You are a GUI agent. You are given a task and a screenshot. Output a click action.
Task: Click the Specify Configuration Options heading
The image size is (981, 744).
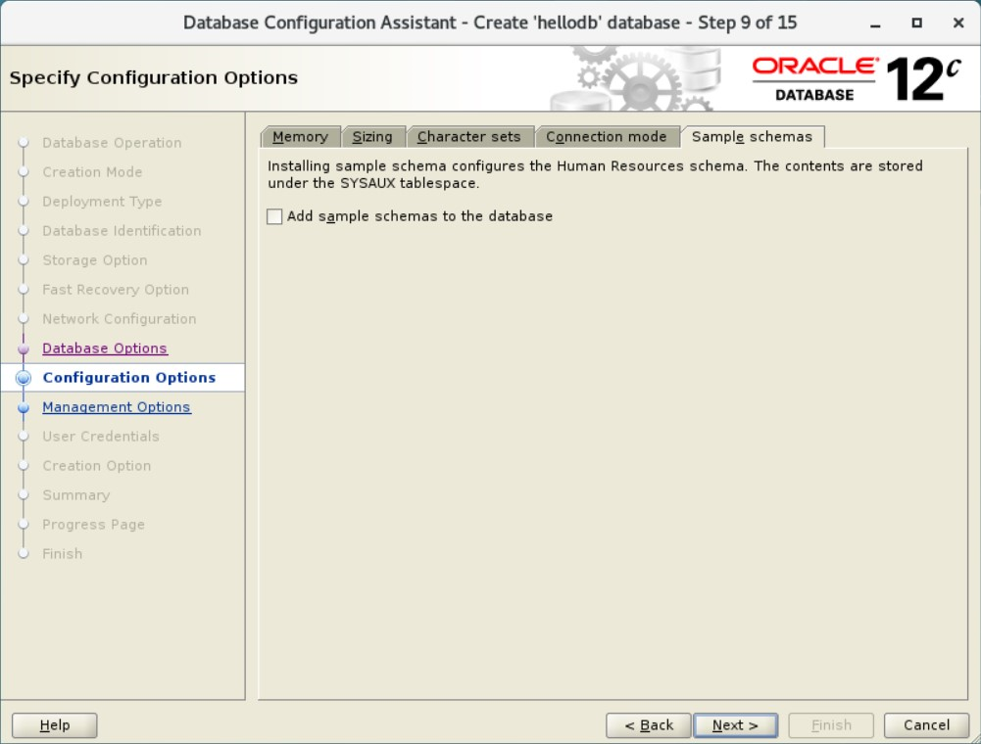click(x=153, y=78)
